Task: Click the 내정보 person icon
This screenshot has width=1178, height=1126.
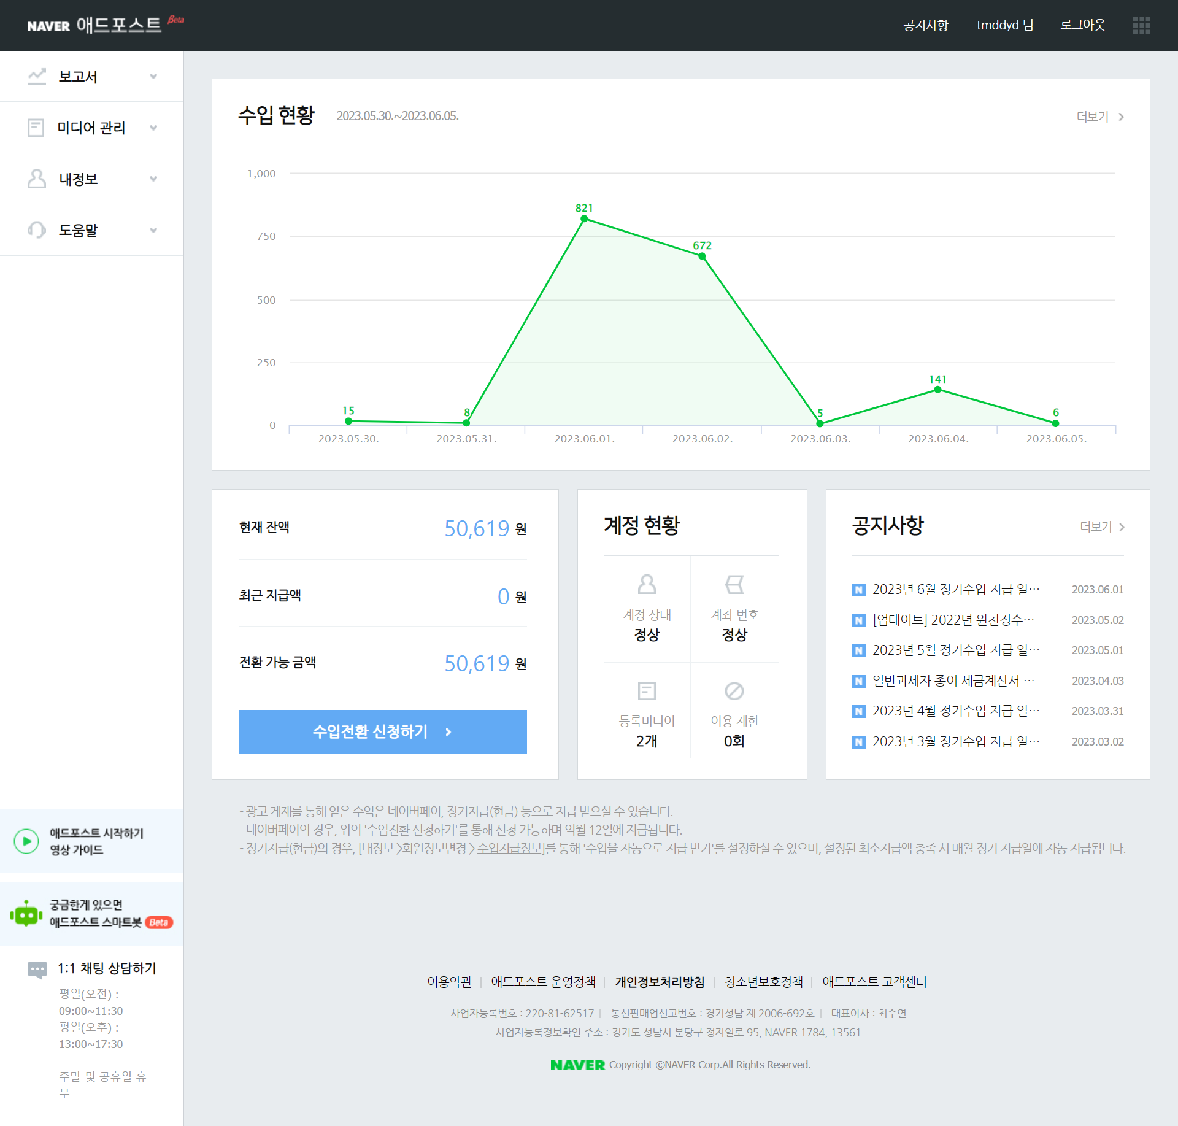Action: (37, 179)
